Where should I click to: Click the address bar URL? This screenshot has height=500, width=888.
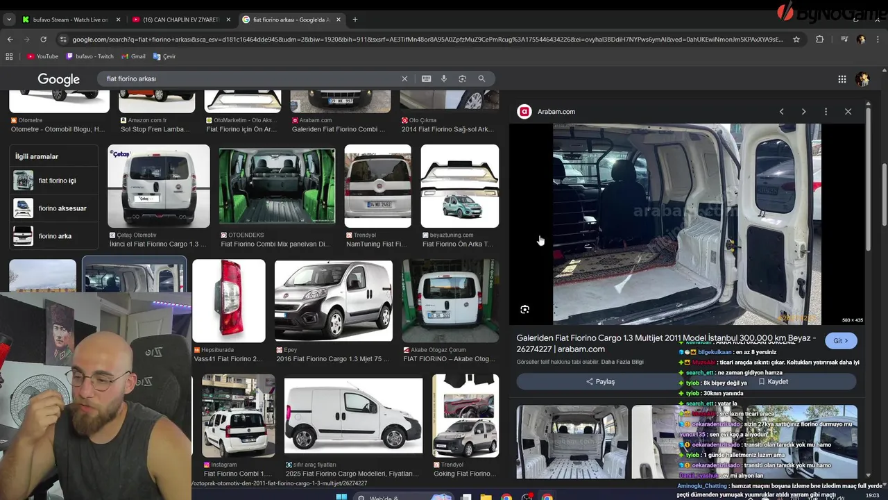click(427, 40)
